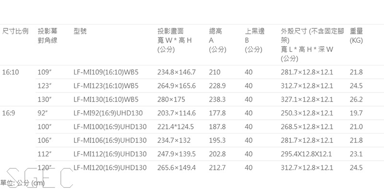Click the 尺寸比例 column header
Screen dimensions: 384x190
click(15, 31)
